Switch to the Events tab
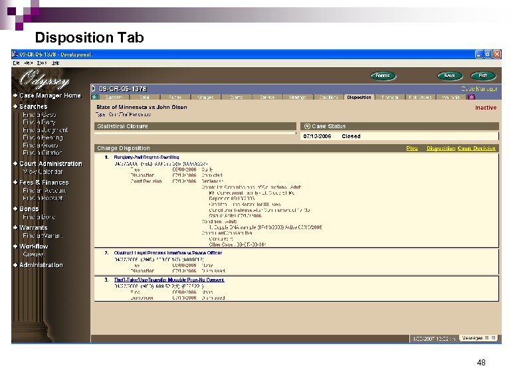This screenshot has height=378, width=517. coord(237,97)
